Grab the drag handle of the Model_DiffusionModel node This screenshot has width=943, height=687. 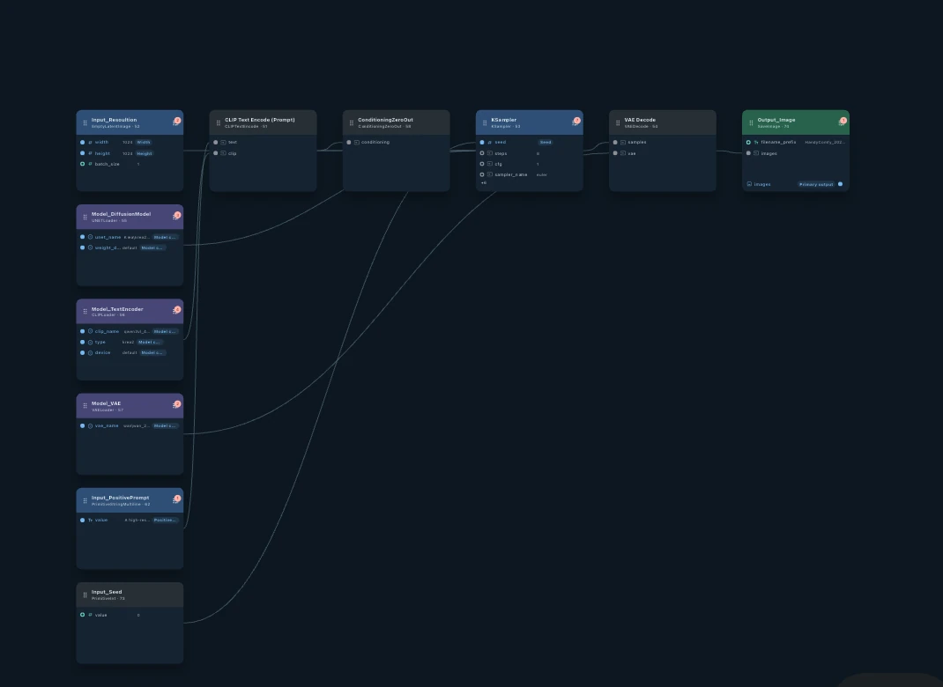point(85,217)
